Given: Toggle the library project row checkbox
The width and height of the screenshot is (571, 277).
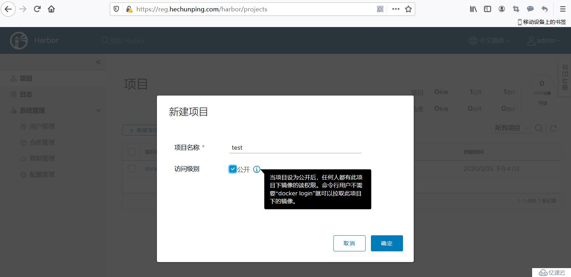Looking at the screenshot, I should point(132,169).
